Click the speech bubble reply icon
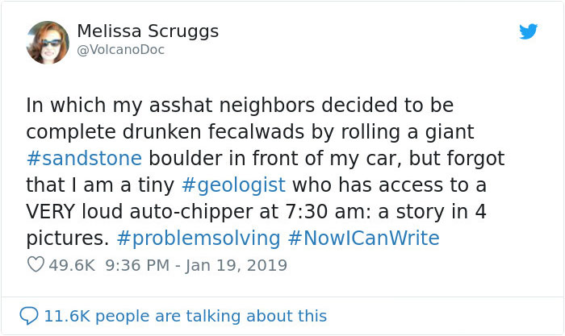Image resolution: width=565 pixels, height=336 pixels. coord(29,316)
